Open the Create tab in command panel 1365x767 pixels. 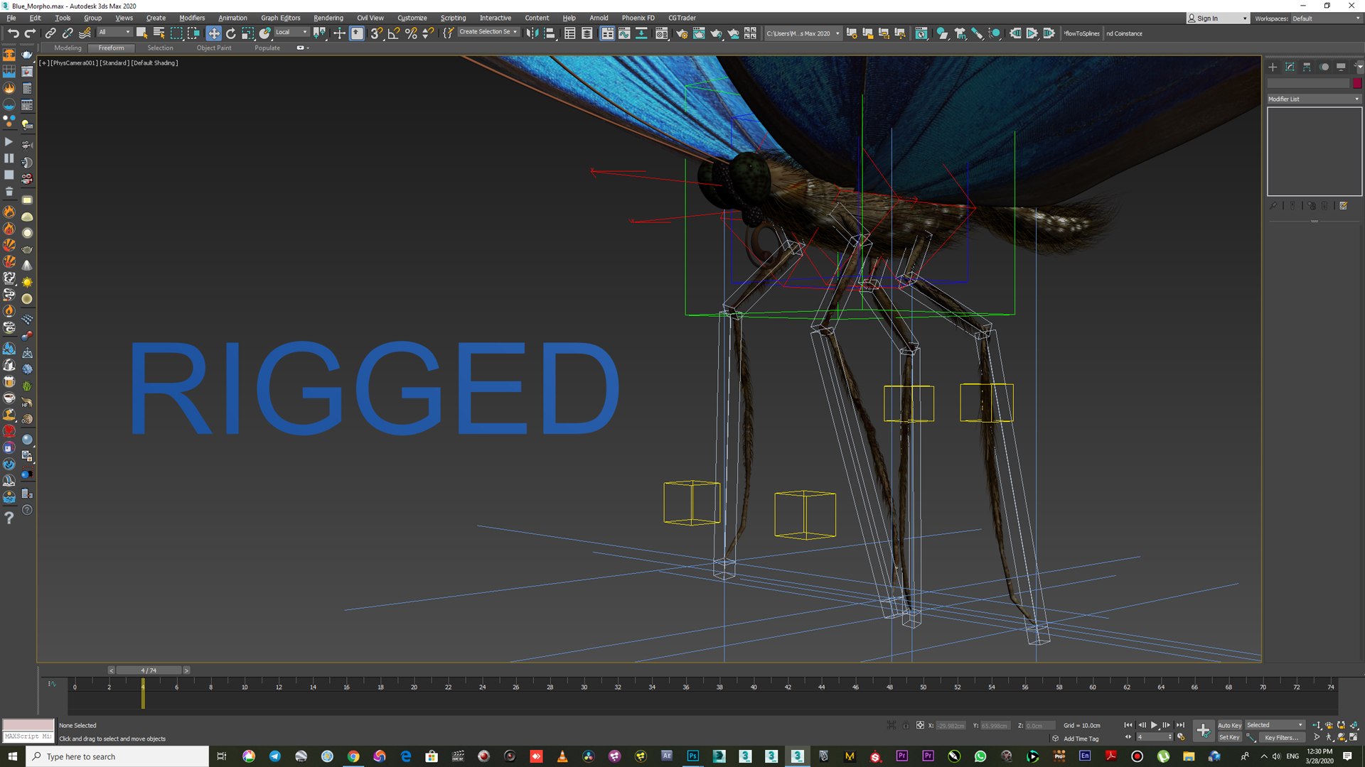1273,67
